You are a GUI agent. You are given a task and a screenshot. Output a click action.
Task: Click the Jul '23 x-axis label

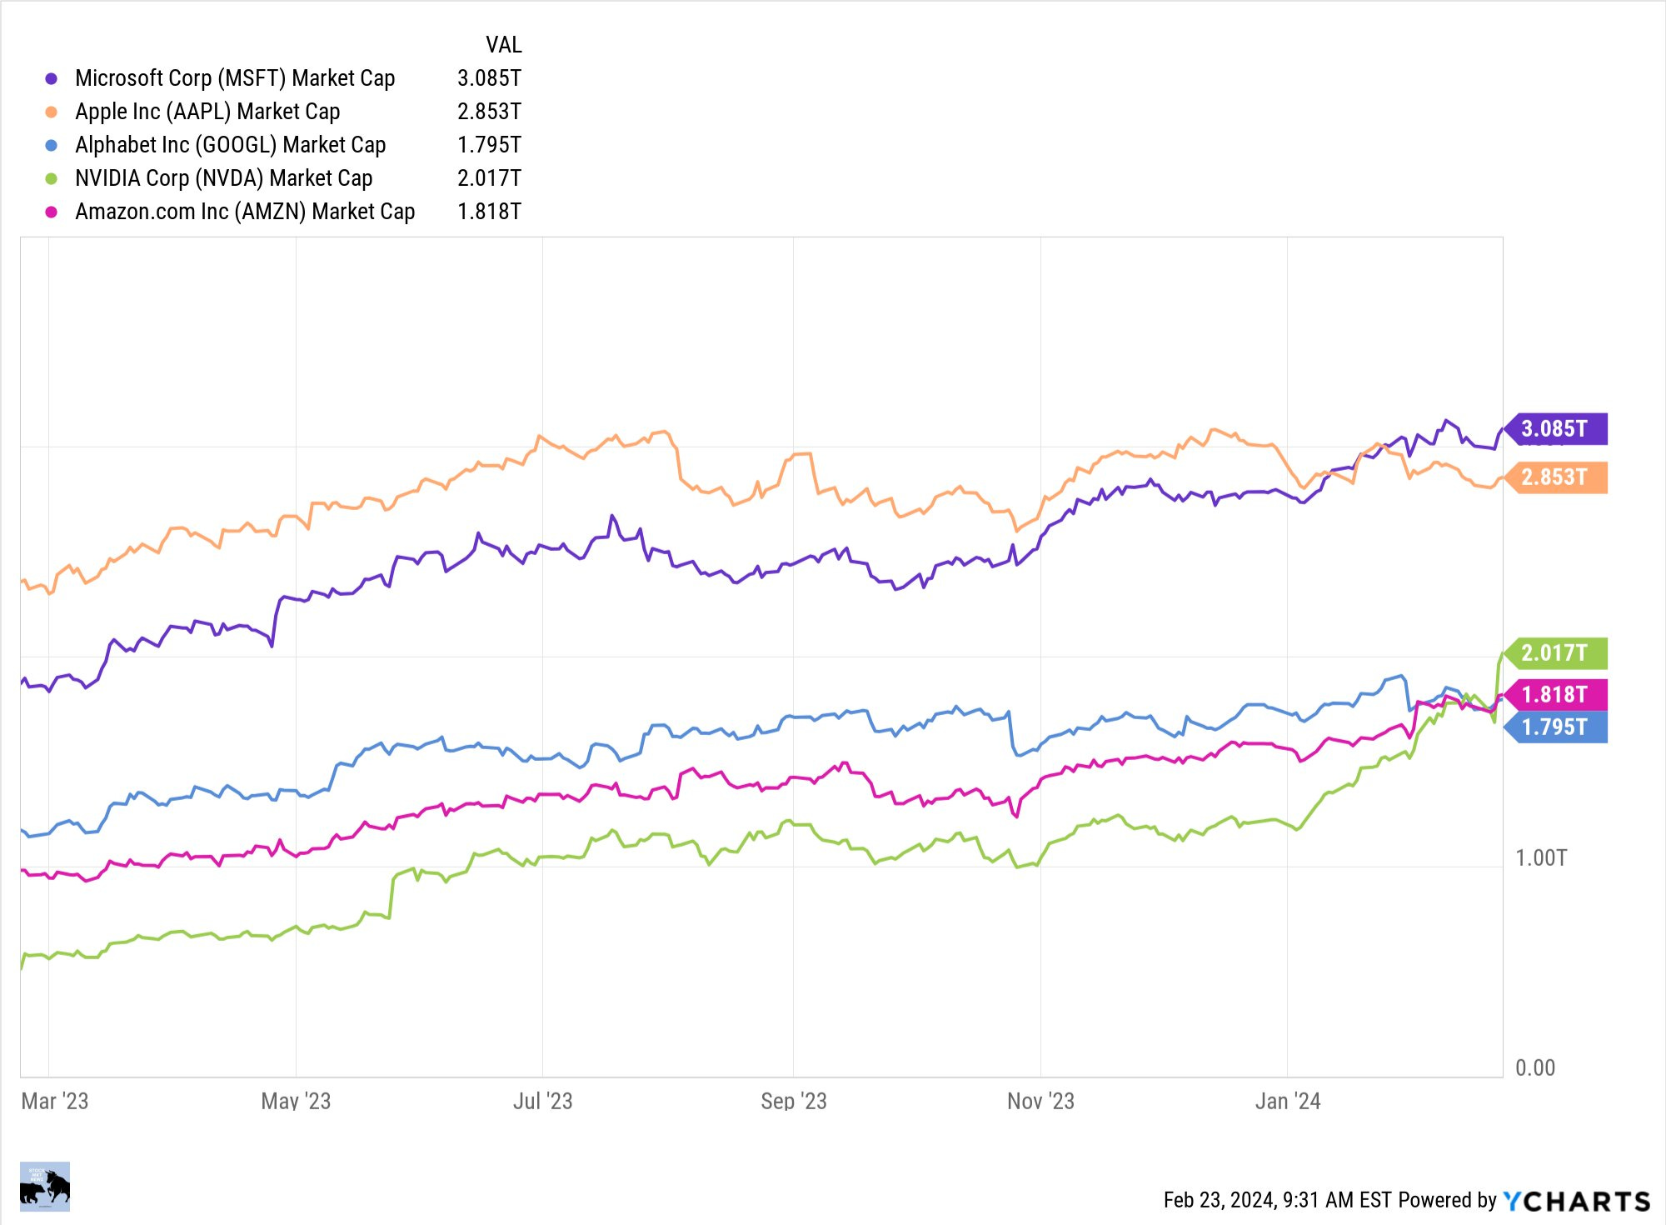point(542,1101)
